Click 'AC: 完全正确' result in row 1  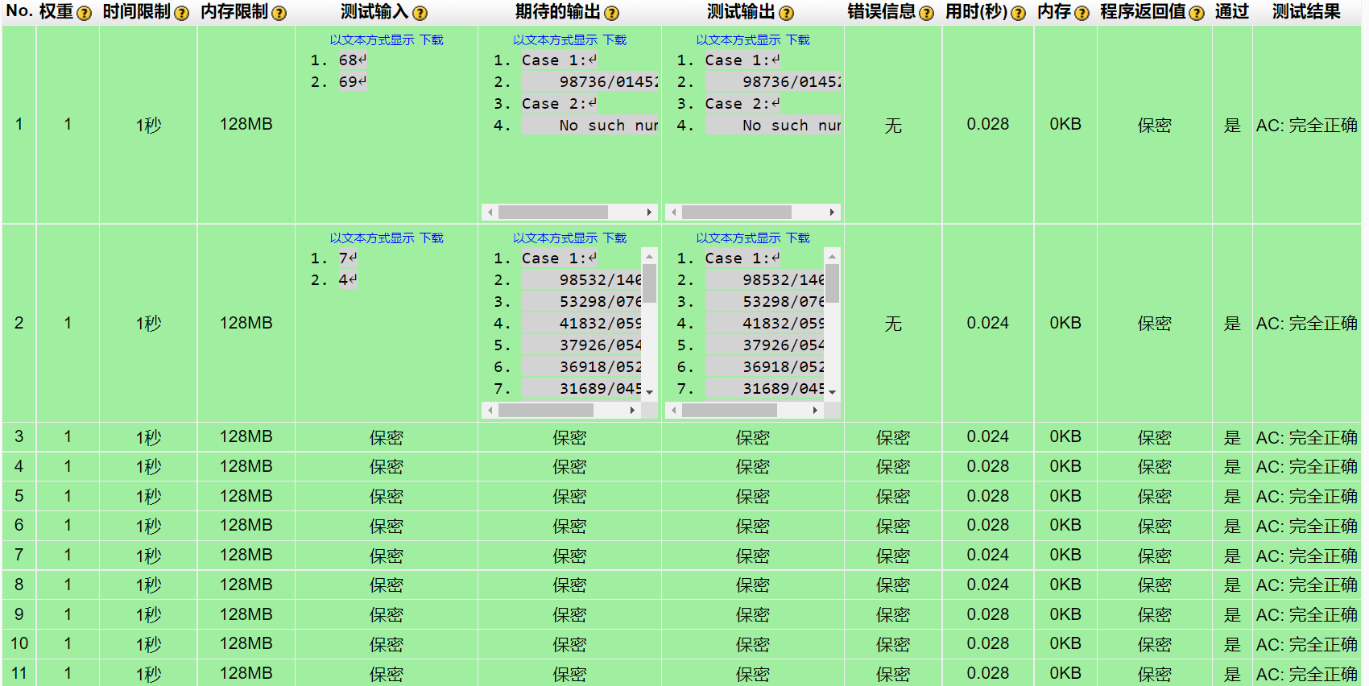click(x=1306, y=125)
